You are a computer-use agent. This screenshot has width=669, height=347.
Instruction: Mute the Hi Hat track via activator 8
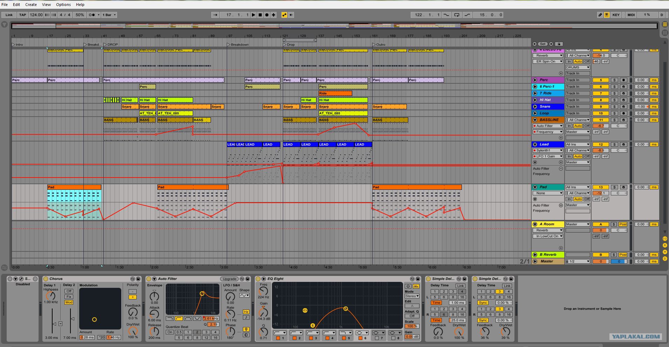(x=601, y=100)
